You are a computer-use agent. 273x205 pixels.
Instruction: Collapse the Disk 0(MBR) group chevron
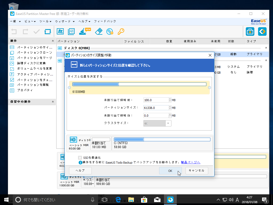point(266,48)
